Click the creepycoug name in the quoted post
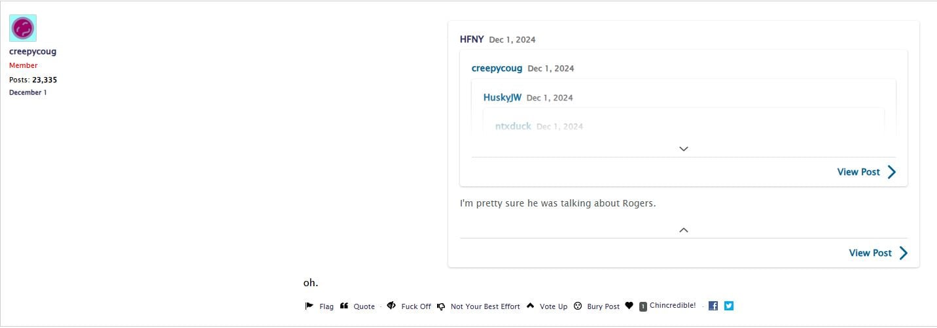 click(x=497, y=69)
